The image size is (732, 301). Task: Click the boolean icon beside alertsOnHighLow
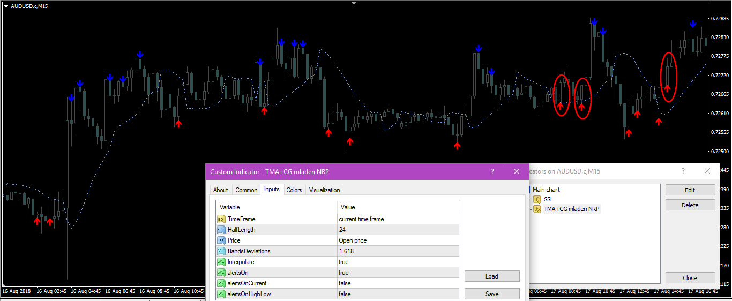click(x=221, y=294)
